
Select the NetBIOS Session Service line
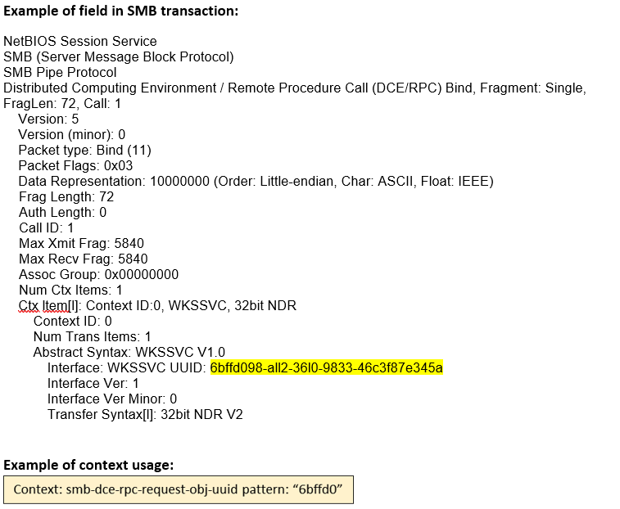pyautogui.click(x=80, y=41)
